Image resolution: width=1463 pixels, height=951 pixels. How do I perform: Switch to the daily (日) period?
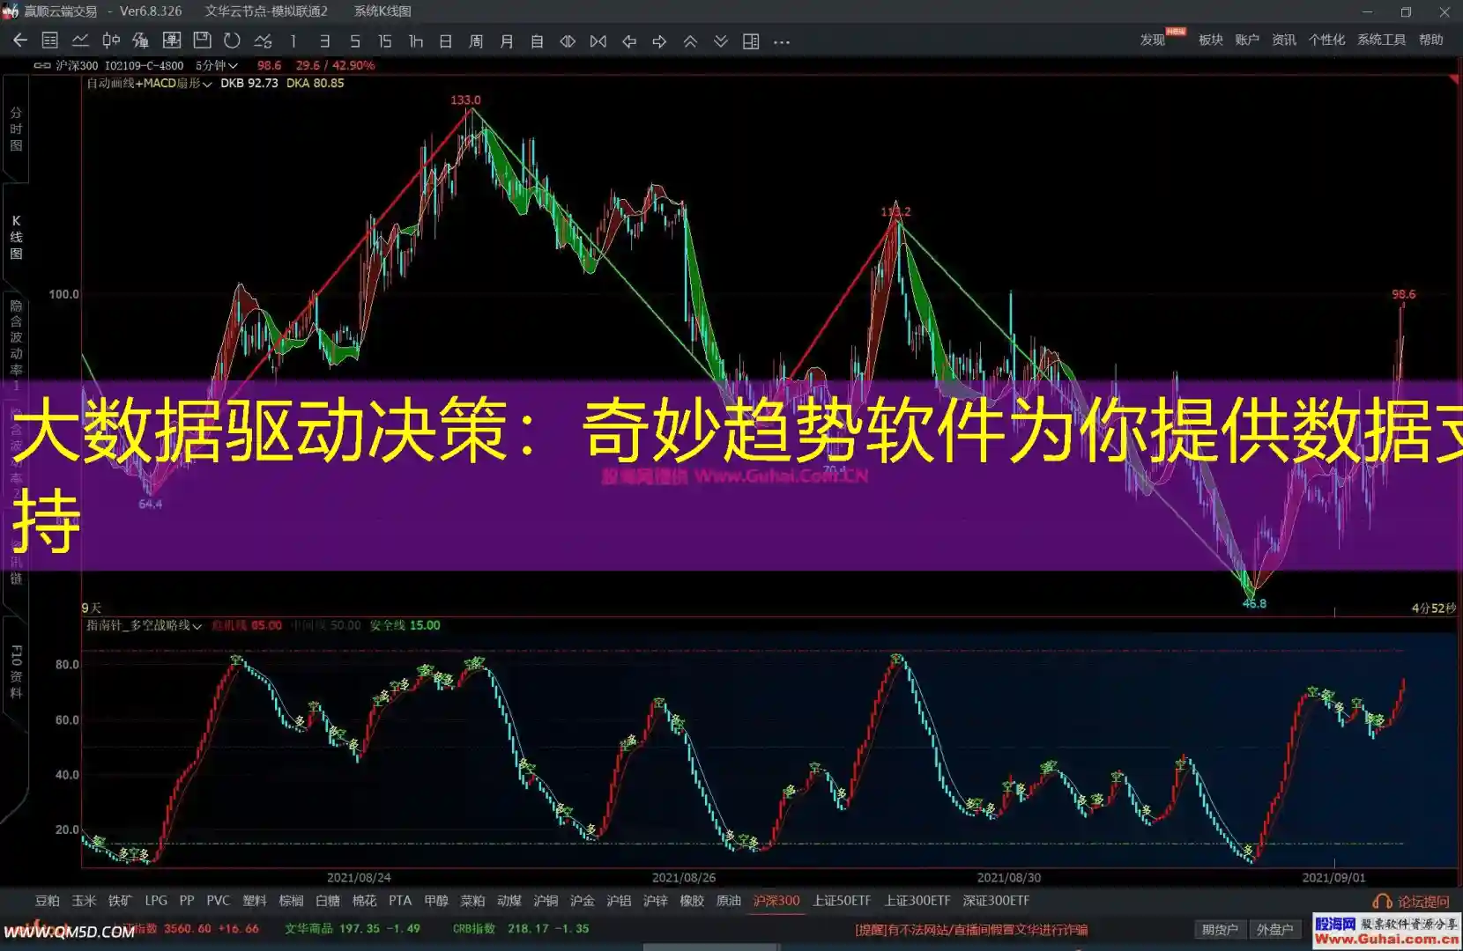pos(446,41)
